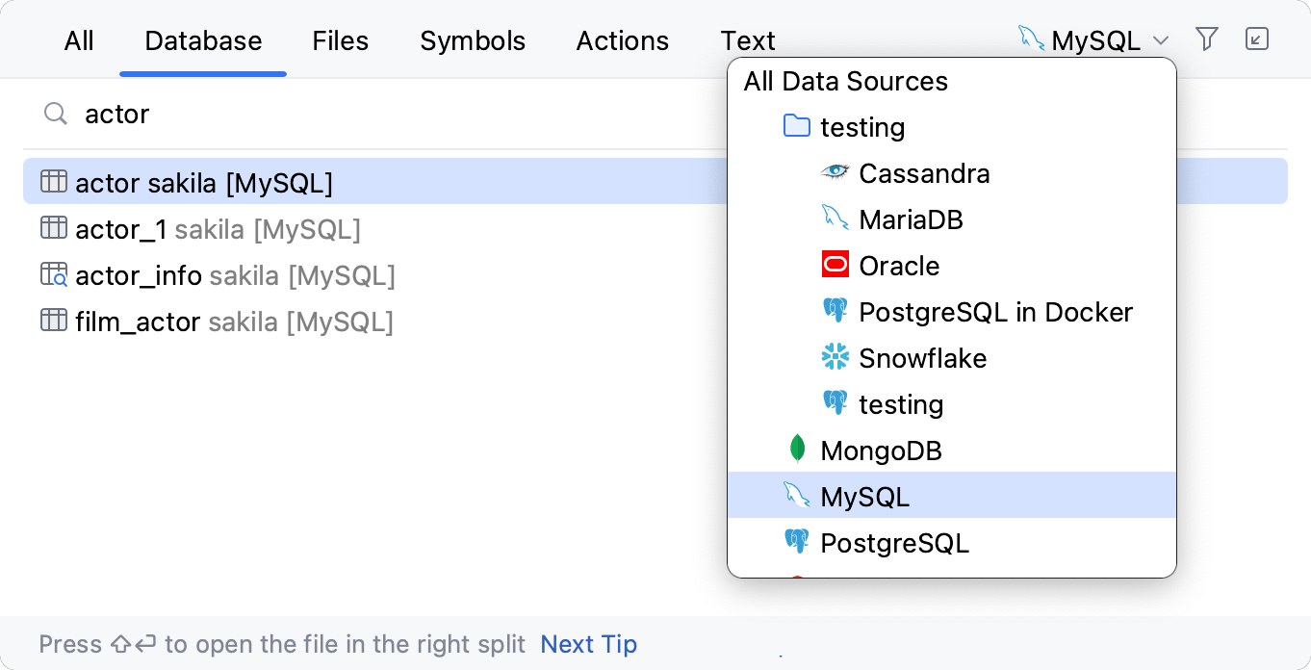
Task: Open the search results filter icon
Action: [x=1206, y=39]
